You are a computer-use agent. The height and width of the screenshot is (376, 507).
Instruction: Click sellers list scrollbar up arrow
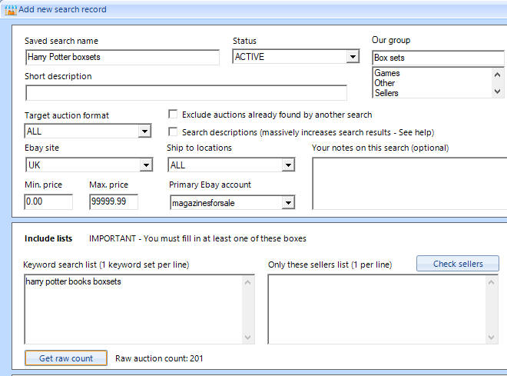coord(491,282)
